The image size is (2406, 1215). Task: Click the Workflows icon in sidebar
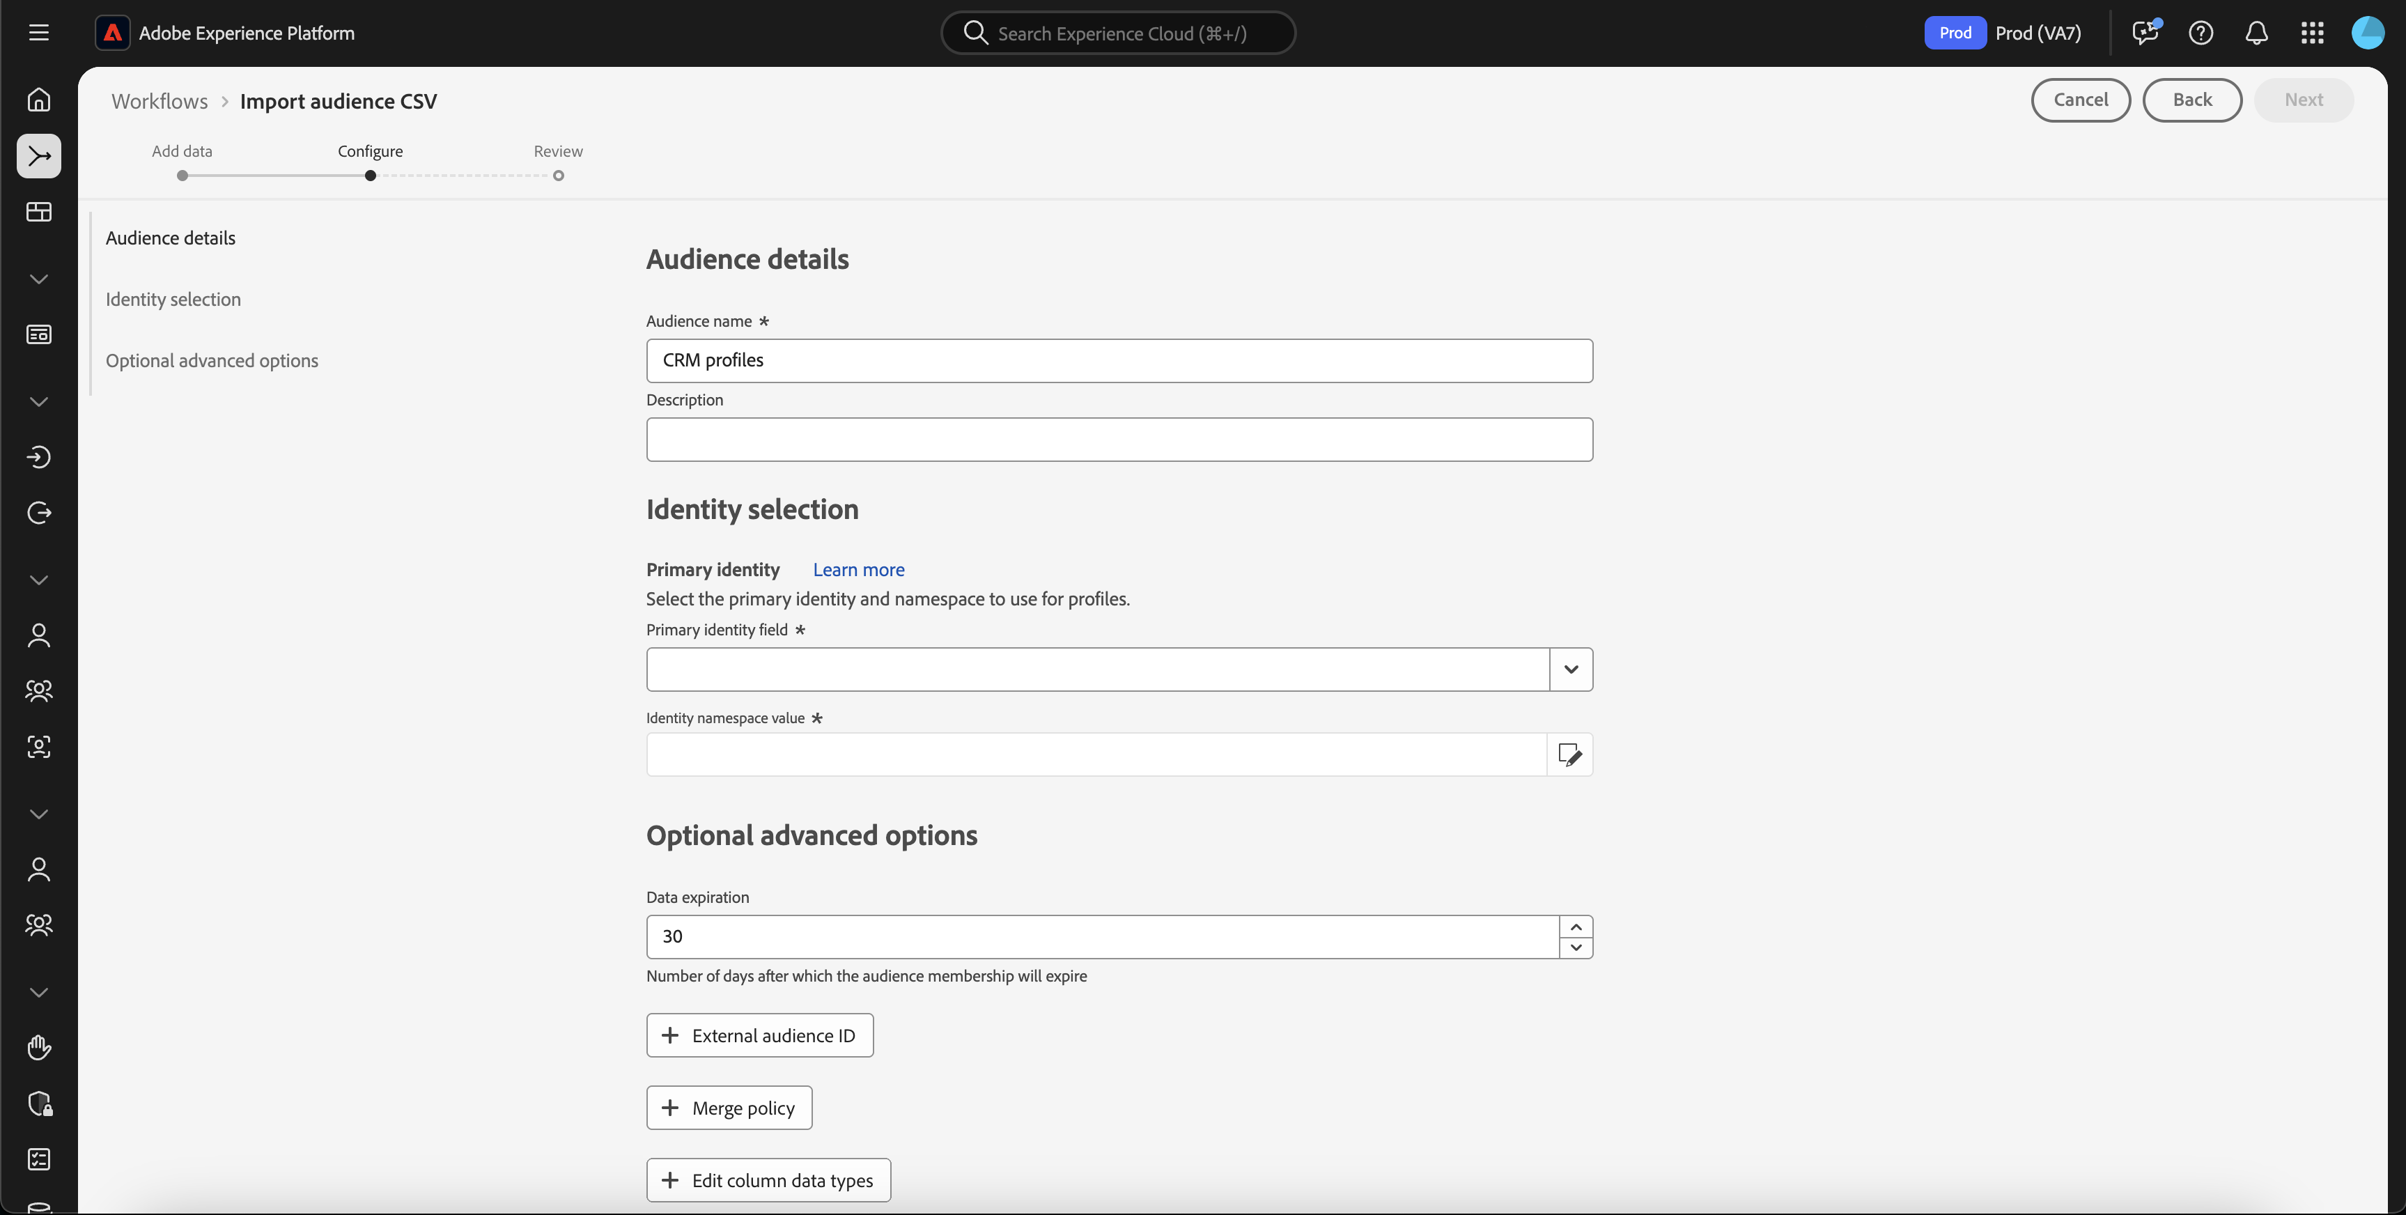pos(38,156)
